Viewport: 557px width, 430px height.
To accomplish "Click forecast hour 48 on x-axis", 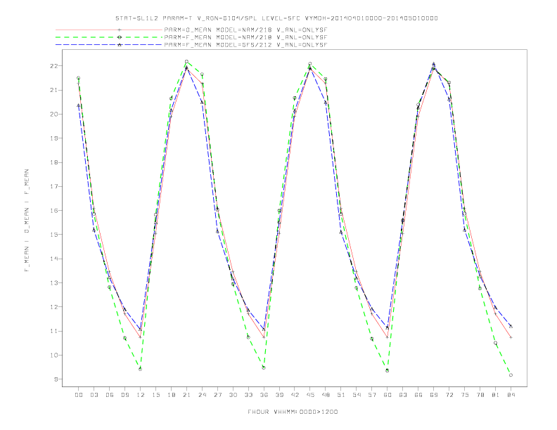I will pyautogui.click(x=326, y=395).
